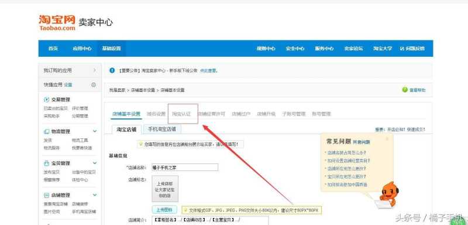Switch to the 子账号管理 tab
Screen dimensions: 468x225
(x=294, y=114)
